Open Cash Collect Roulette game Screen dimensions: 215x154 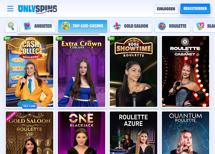pos(29,71)
